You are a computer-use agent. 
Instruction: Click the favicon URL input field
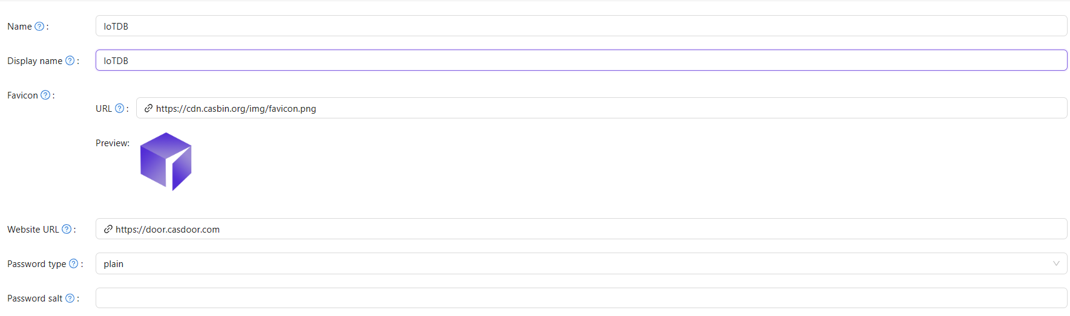[x=605, y=109]
